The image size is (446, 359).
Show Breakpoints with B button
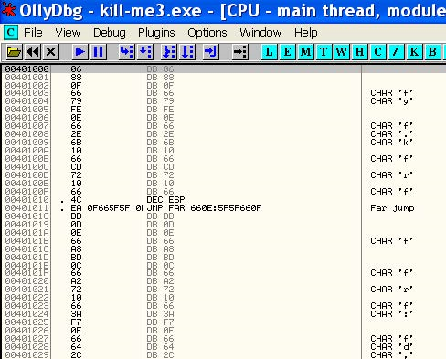[432, 52]
